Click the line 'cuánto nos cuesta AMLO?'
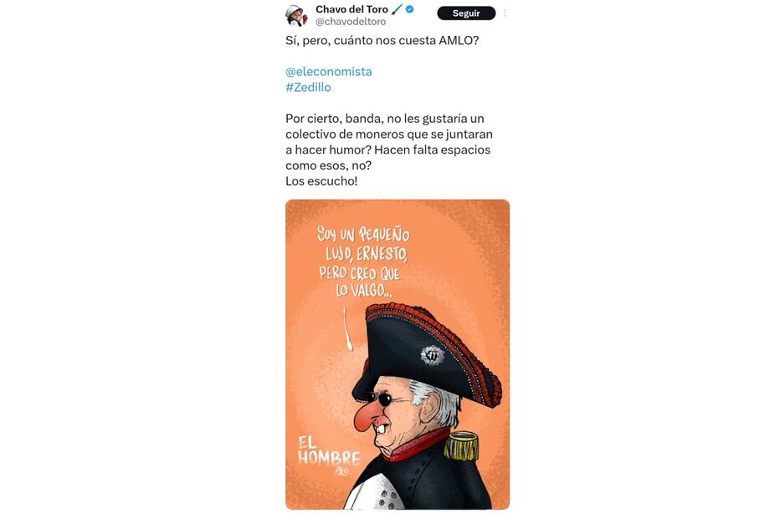This screenshot has height=518, width=780. tap(382, 41)
